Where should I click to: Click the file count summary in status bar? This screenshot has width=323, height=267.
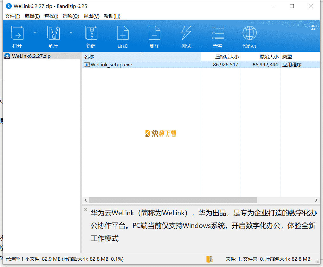point(268,259)
